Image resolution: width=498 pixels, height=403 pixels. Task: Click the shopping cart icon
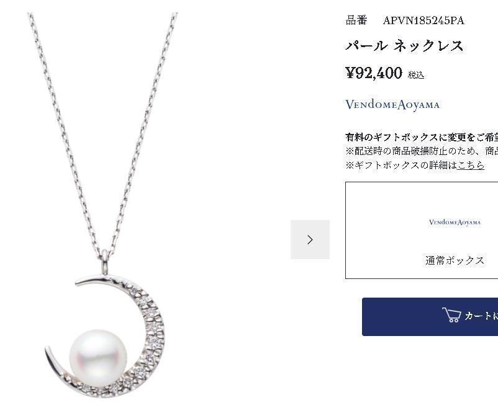pyautogui.click(x=451, y=315)
